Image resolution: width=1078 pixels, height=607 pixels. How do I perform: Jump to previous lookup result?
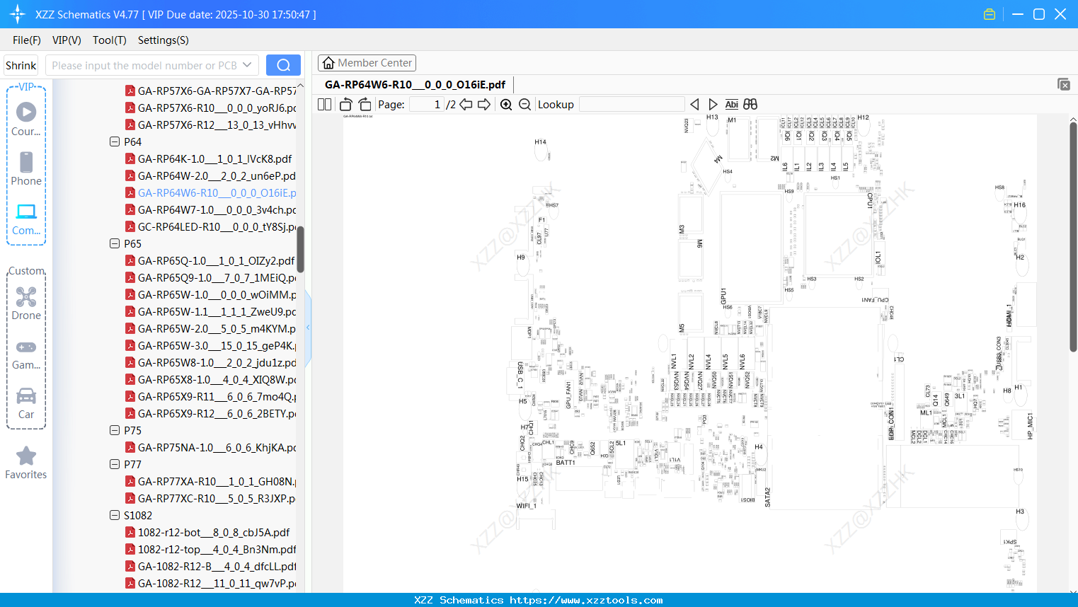coord(694,104)
